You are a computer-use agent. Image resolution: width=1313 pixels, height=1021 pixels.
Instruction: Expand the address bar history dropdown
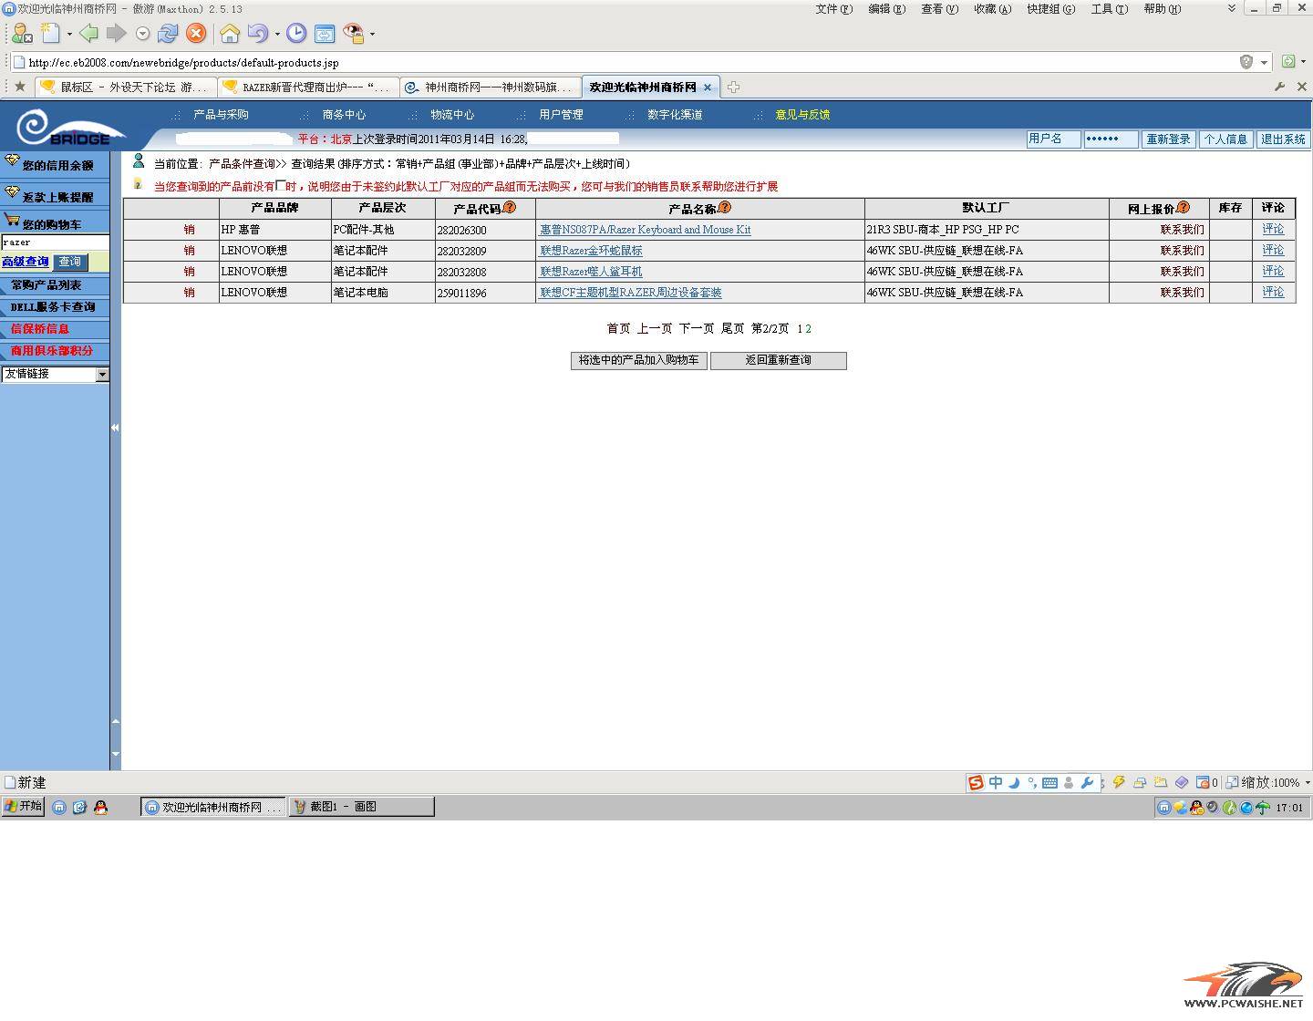[1264, 63]
